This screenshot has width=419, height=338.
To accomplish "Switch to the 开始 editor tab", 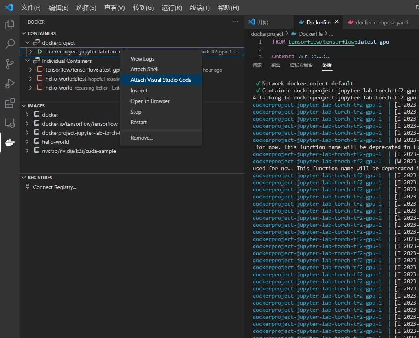I will pyautogui.click(x=269, y=22).
